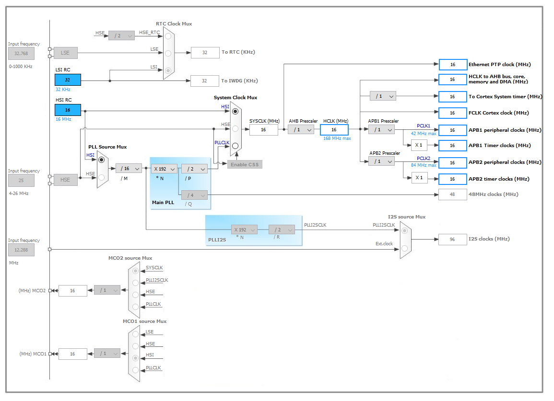
Task: Open the APB2 Prescaler dropdown
Action: pos(382,161)
